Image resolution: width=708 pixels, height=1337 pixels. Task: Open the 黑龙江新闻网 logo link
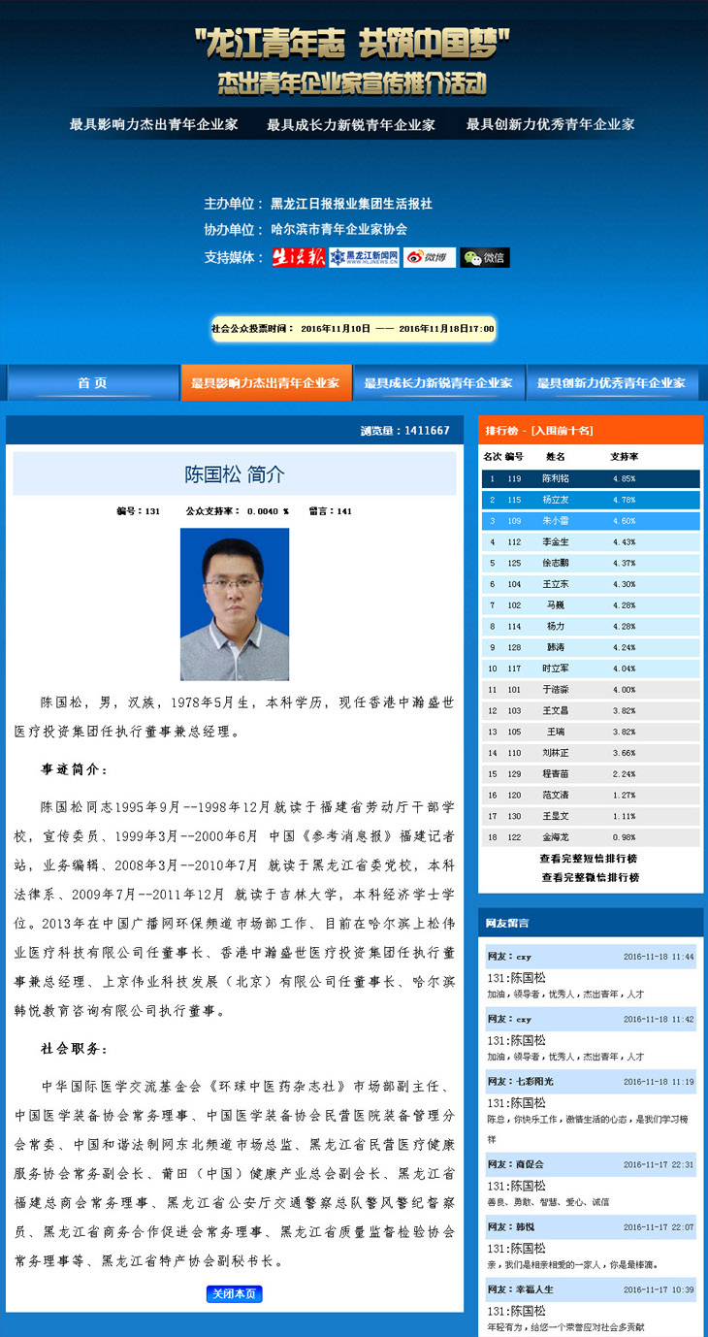[x=364, y=257]
